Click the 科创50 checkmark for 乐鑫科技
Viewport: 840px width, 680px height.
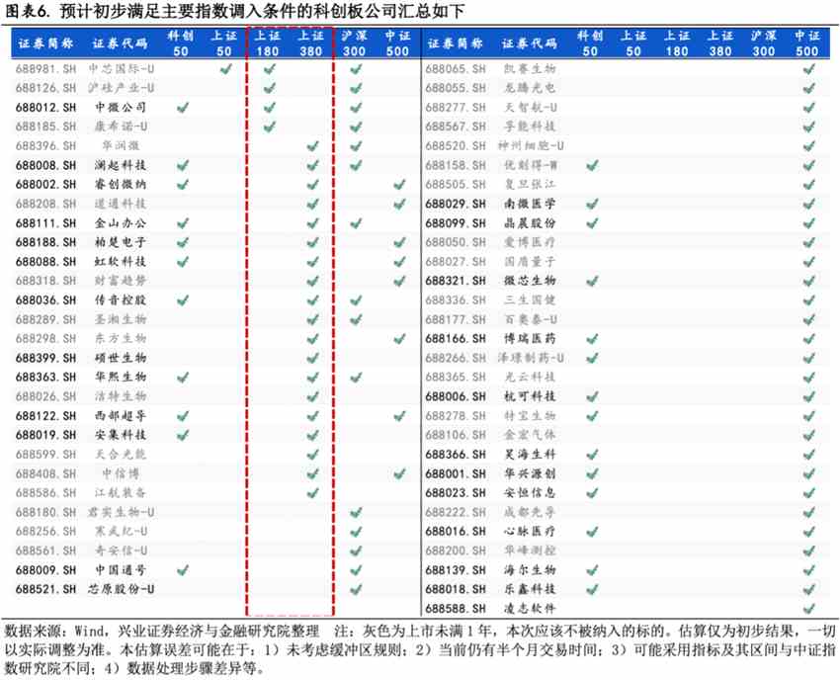[x=592, y=589]
